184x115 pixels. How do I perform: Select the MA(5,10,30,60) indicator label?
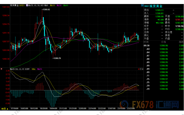(x=36, y=5)
